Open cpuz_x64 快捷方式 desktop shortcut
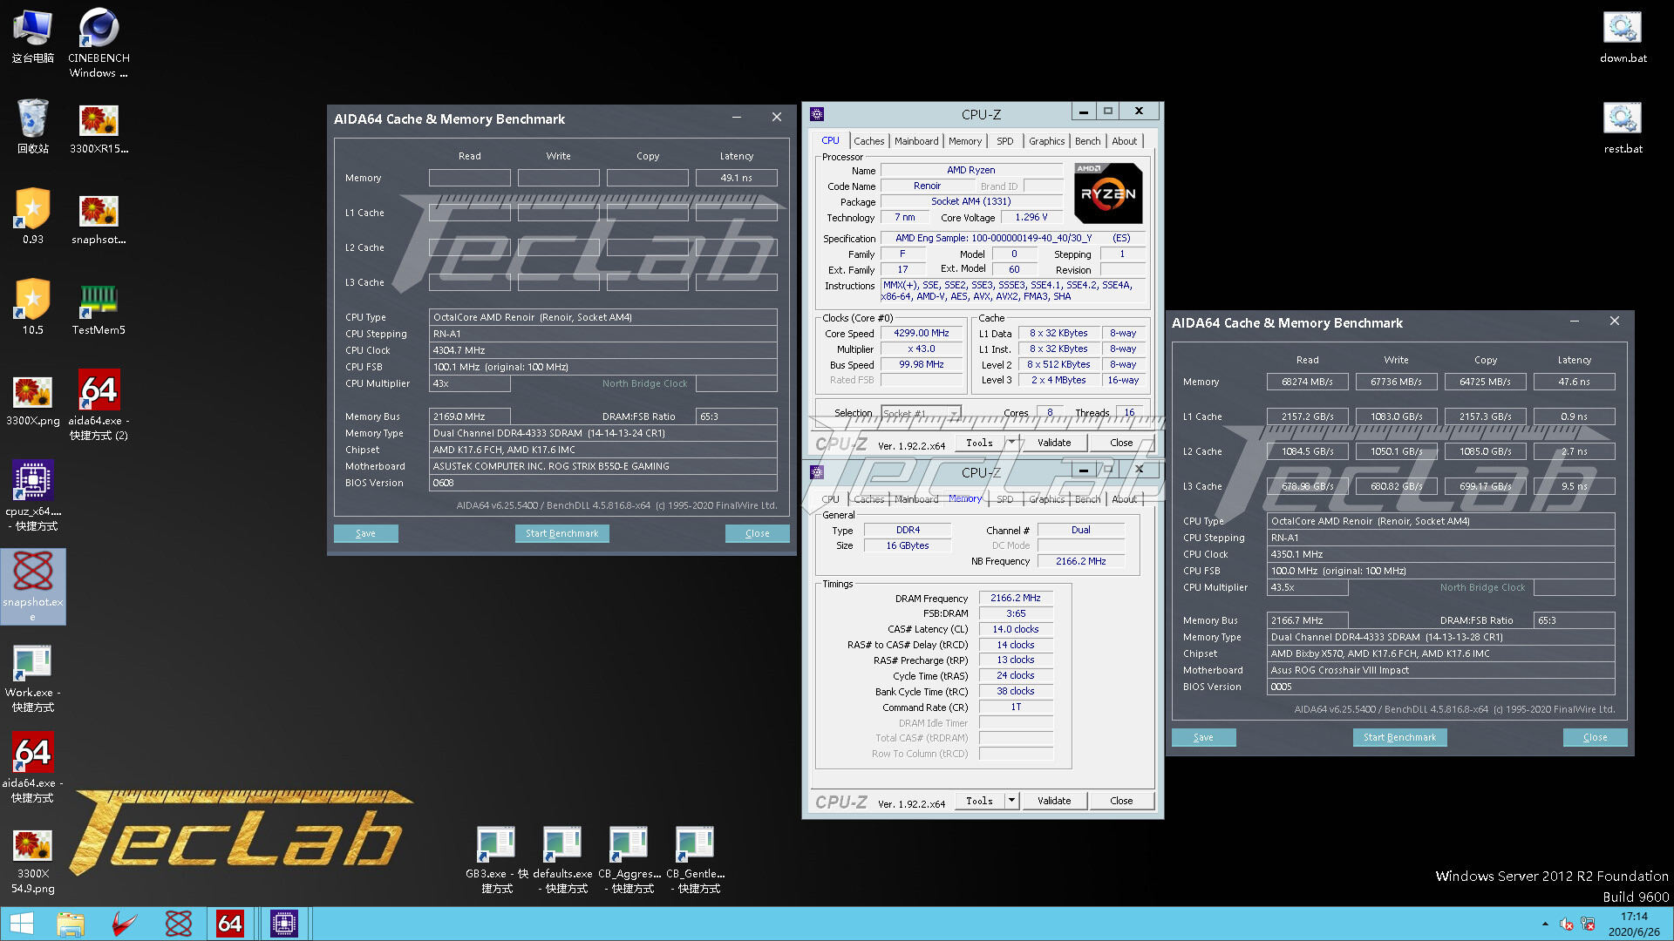Screen dimensions: 1674x941 pos(32,497)
